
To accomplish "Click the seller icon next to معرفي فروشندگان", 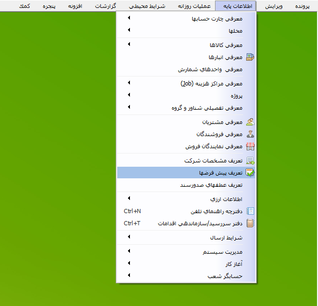I will pyautogui.click(x=250, y=134).
